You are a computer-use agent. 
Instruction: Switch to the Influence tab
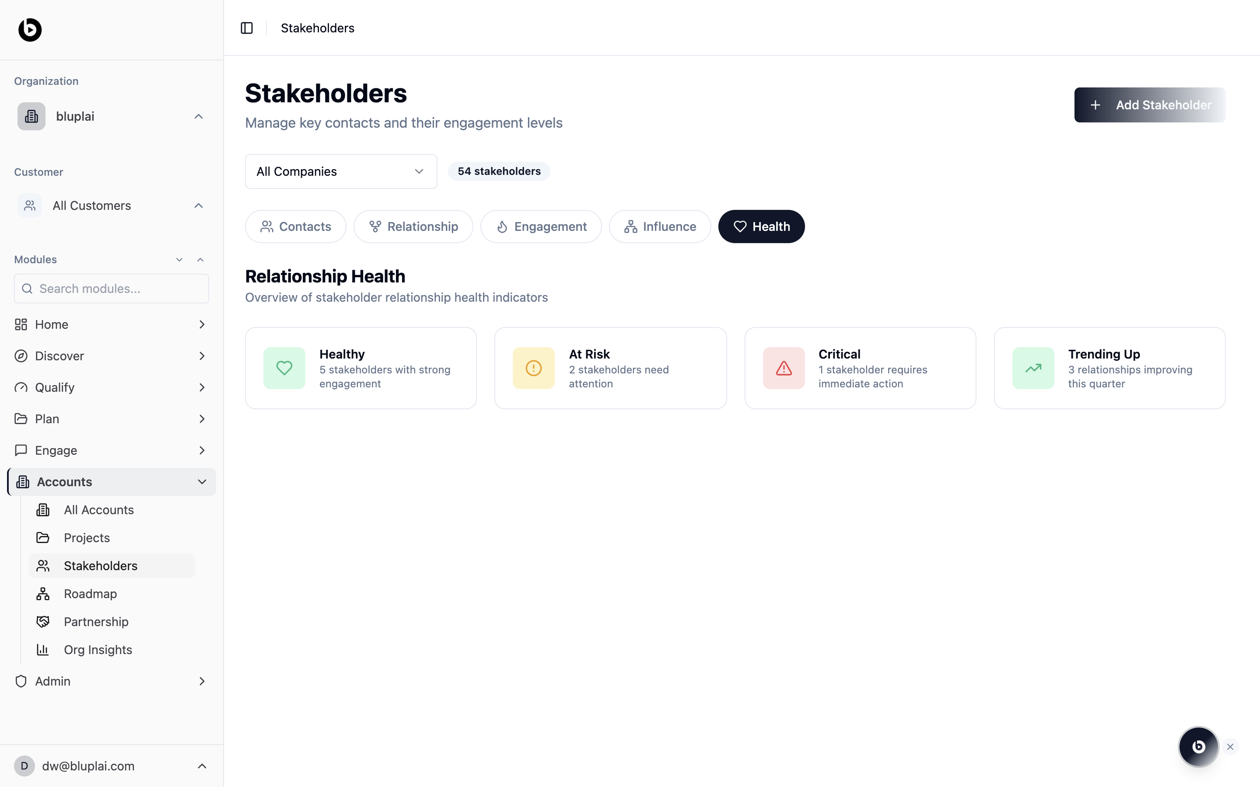pos(660,226)
